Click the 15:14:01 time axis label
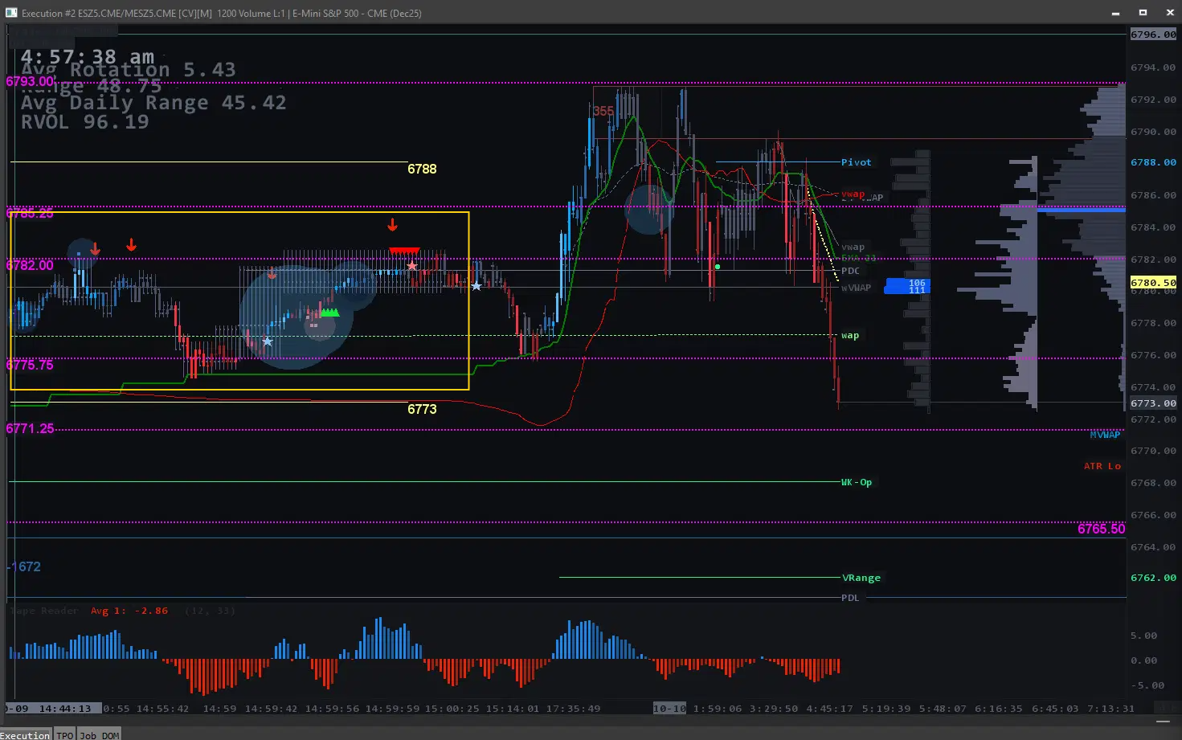The width and height of the screenshot is (1182, 740). pos(512,709)
